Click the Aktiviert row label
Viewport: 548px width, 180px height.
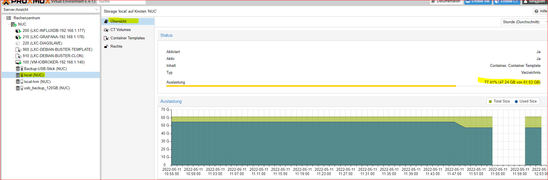click(173, 52)
